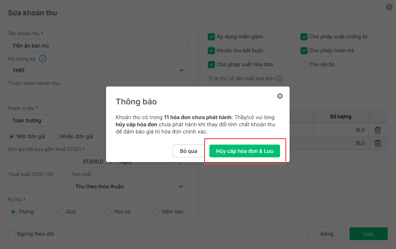Choose Quý as the collection period
The width and height of the screenshot is (396, 249).
[61, 212]
